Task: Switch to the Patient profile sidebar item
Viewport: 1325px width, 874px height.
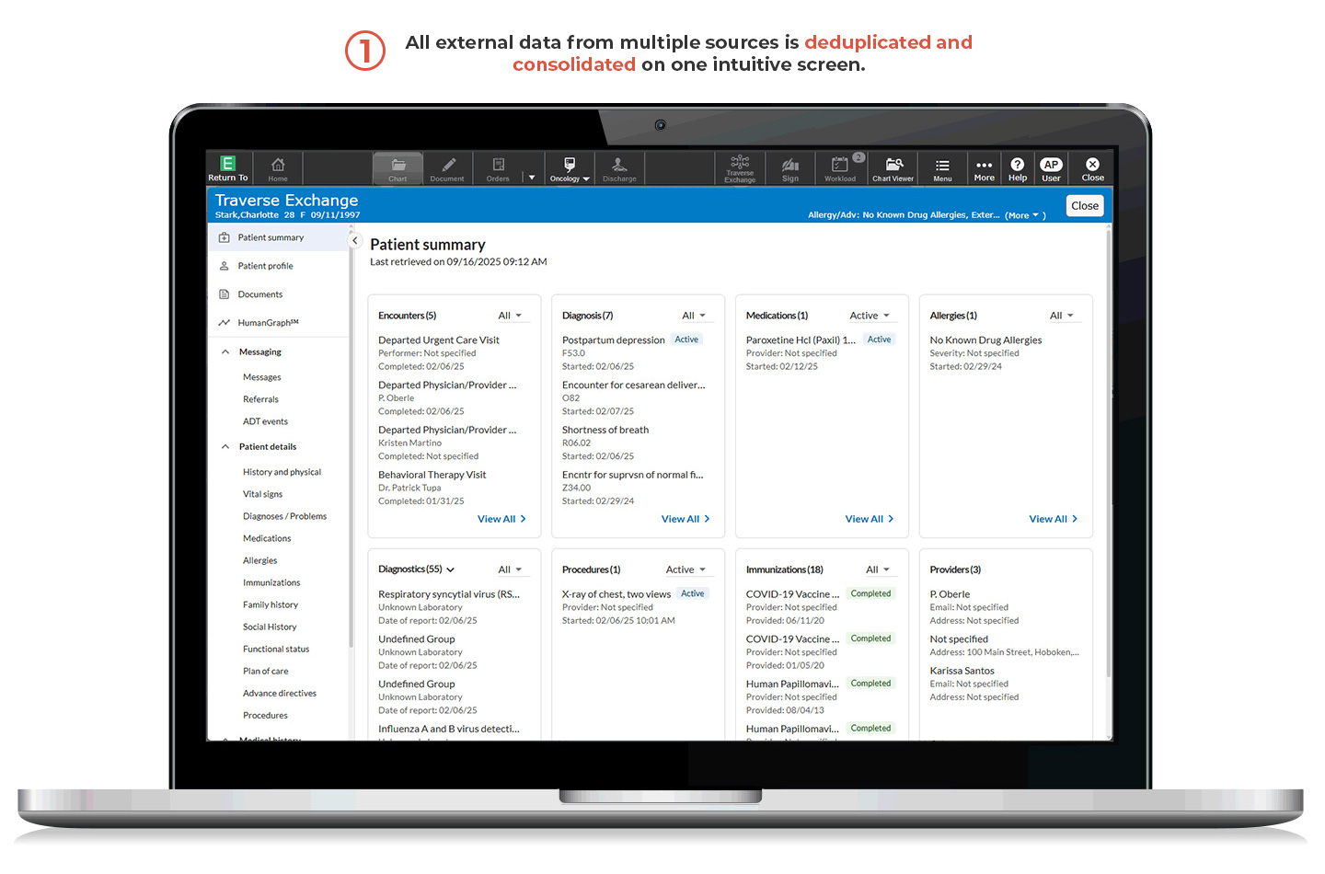Action: (266, 265)
